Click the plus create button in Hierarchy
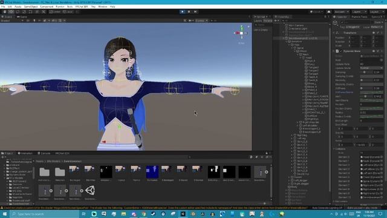Screen dimensions: 387x218 point(276,21)
